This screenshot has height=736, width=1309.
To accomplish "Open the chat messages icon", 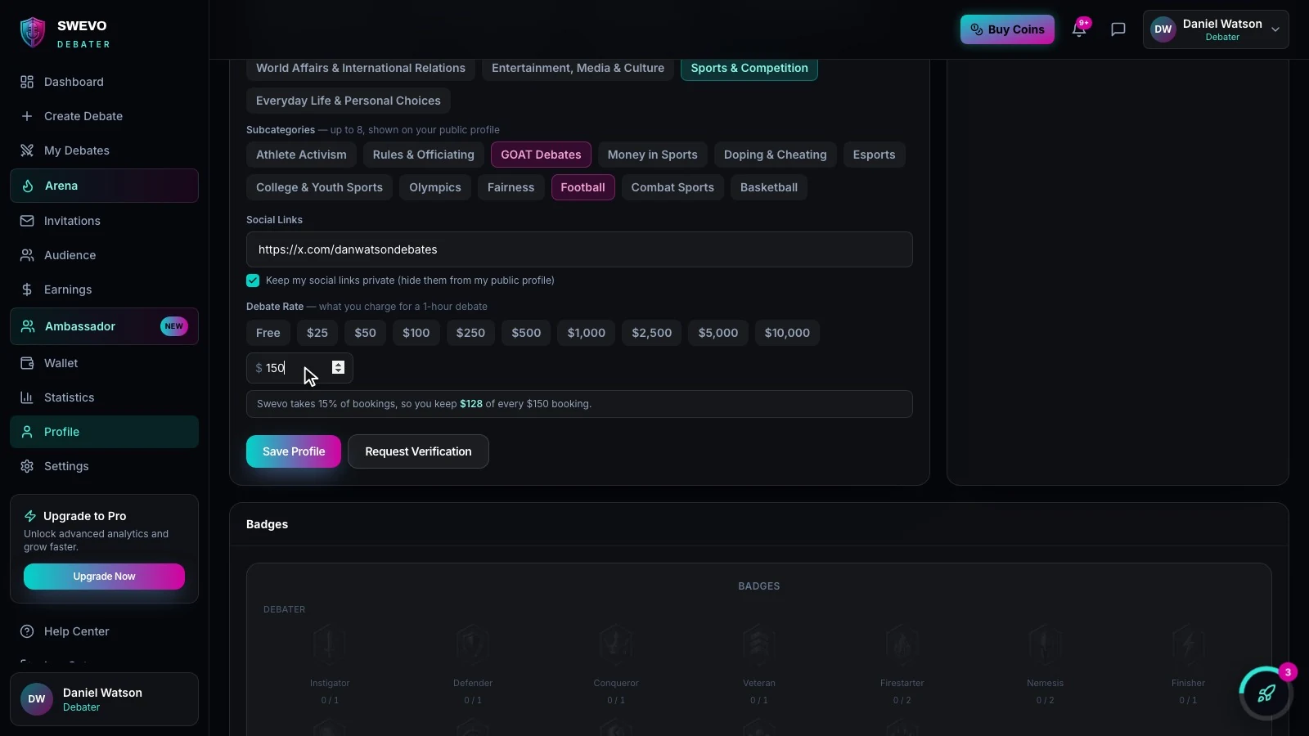I will coord(1118,29).
